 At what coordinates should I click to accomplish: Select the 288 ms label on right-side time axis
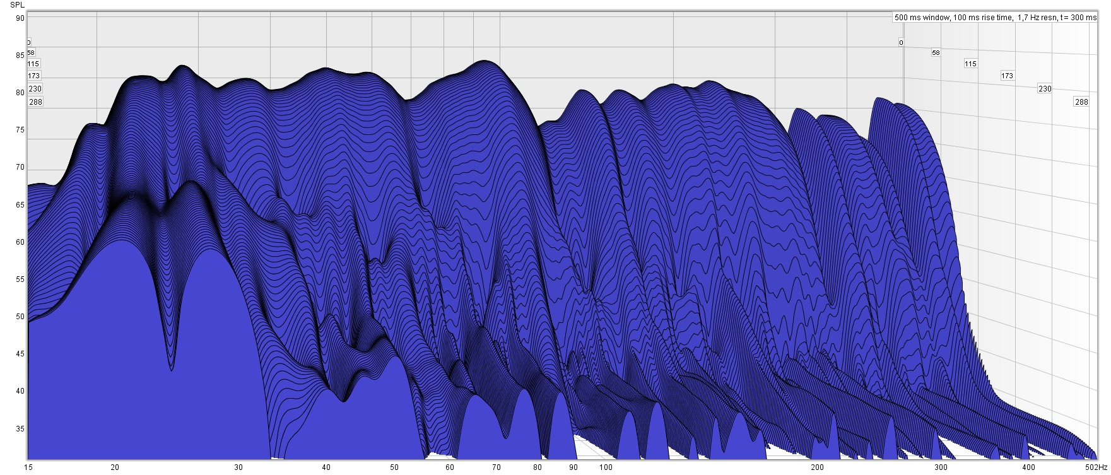[1081, 102]
